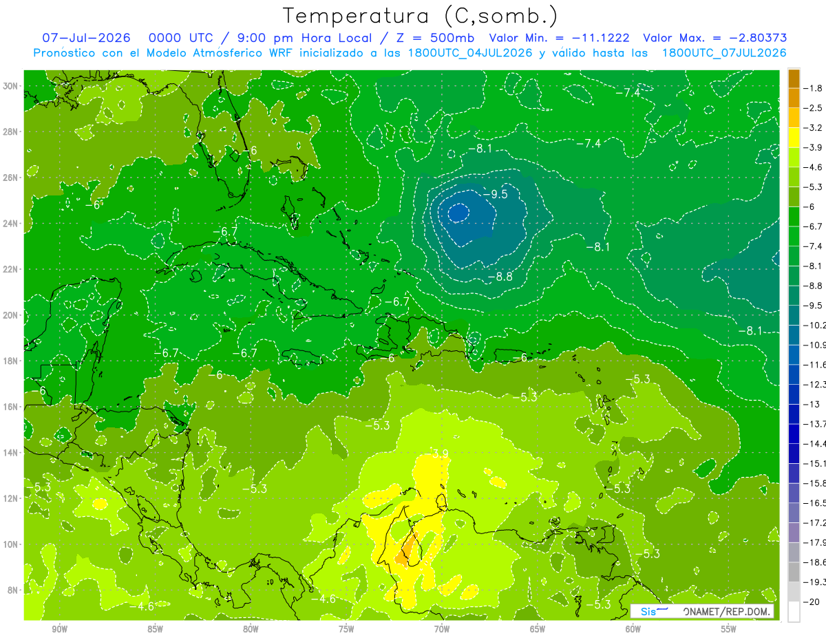
Task: Click the "-2.5" color bar value
Action: pos(814,108)
